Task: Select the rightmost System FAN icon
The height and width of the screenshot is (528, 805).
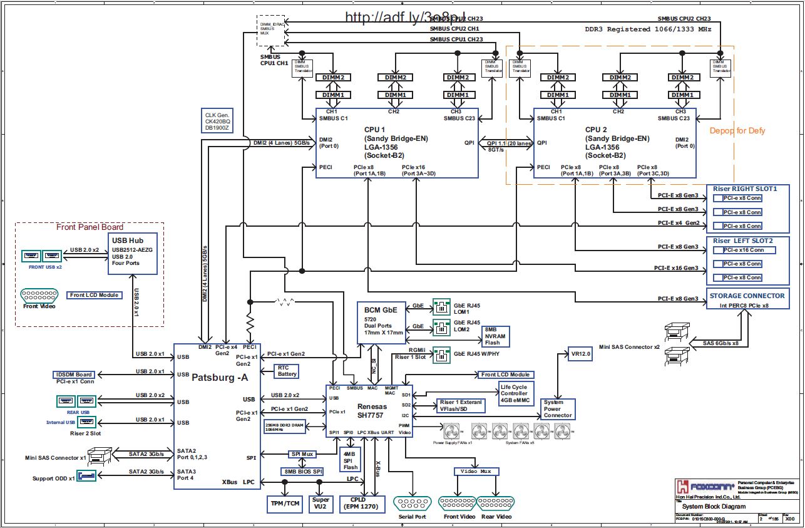Action: point(561,431)
